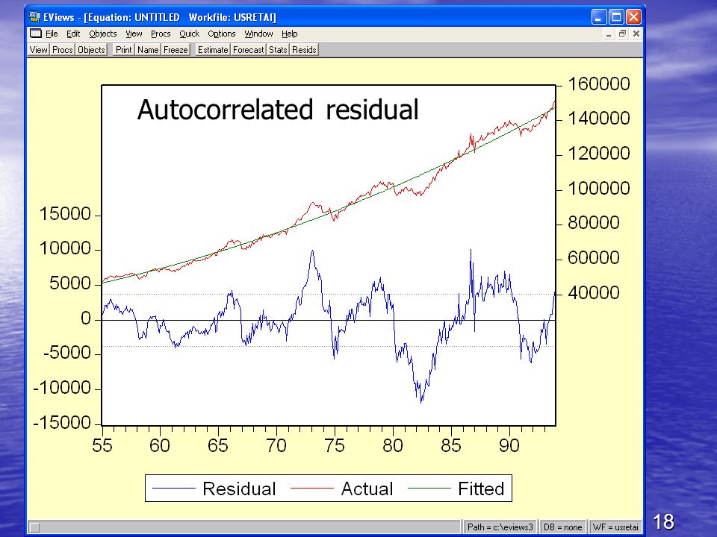Click the 'WF = usretai' status entry
This screenshot has height=537, width=717.
[x=615, y=527]
